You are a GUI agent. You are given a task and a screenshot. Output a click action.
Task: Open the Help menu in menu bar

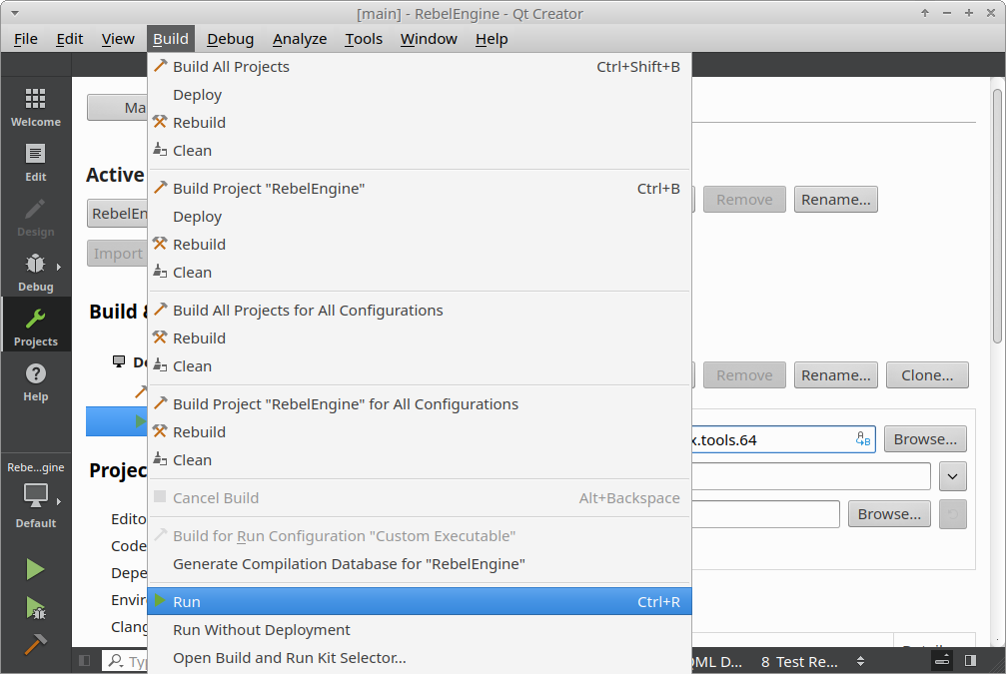click(x=492, y=39)
